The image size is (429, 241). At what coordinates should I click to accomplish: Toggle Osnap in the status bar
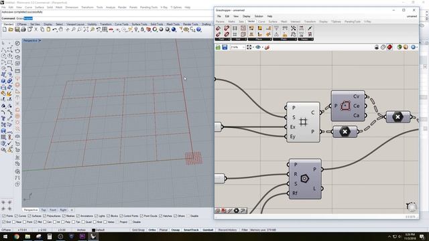[175, 230]
